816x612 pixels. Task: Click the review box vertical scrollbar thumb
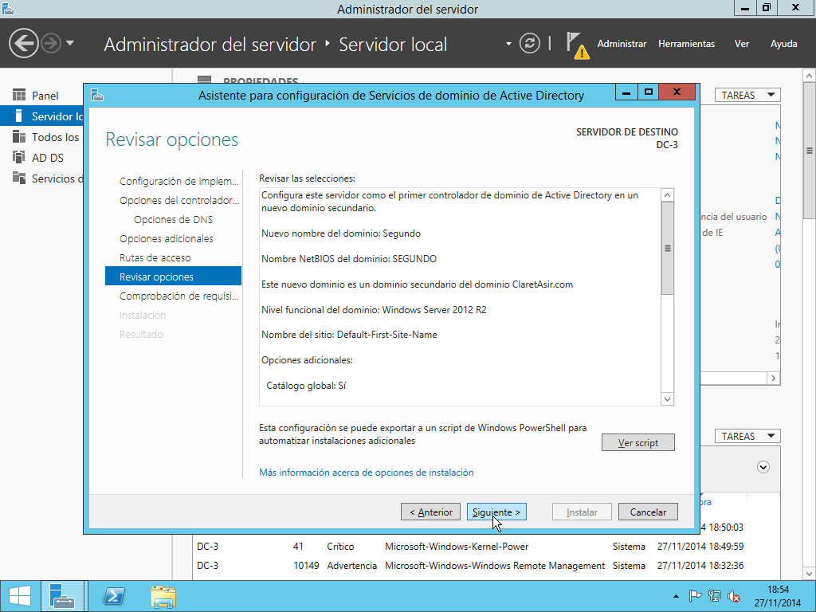[x=667, y=249]
